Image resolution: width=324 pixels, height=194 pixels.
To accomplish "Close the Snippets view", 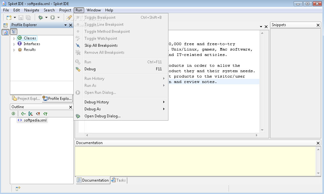I will 318,25.
